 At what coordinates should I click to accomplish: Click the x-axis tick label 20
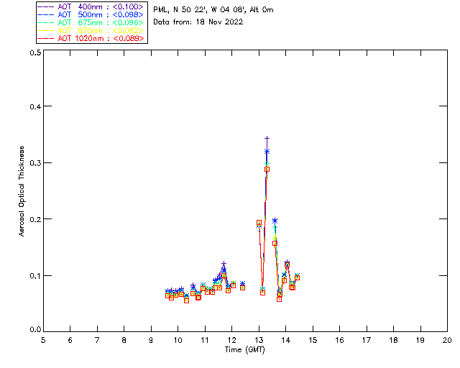[x=447, y=340]
